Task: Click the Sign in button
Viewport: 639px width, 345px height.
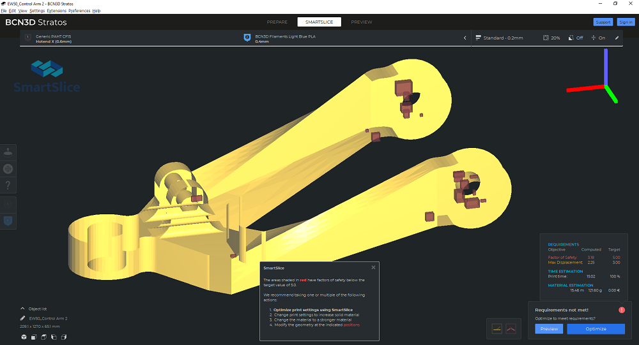Action: coord(625,22)
